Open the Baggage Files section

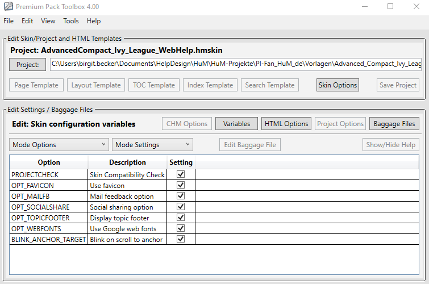point(394,124)
